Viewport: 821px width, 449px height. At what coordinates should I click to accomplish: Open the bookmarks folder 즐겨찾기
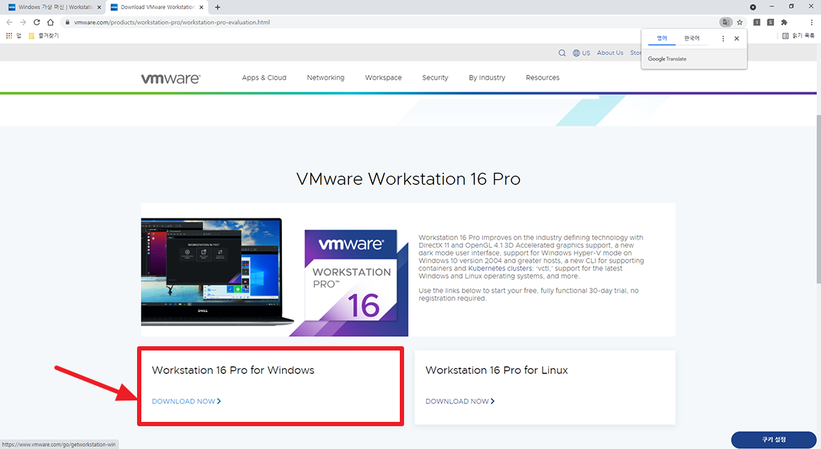44,36
